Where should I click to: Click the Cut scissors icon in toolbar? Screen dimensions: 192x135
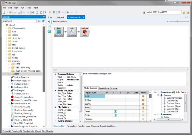[x=33, y=12]
